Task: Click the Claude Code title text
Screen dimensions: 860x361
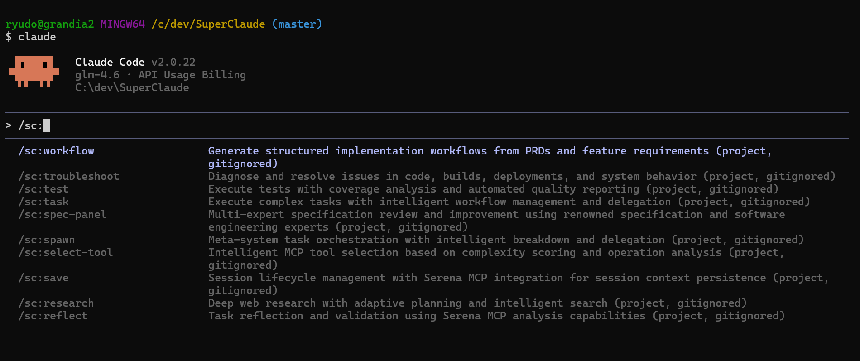Action: 110,62
